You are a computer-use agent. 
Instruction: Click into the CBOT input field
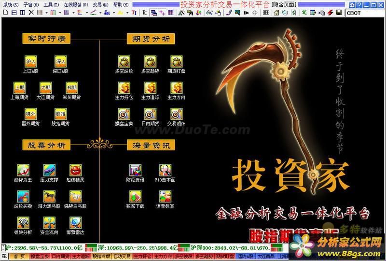pos(364,13)
